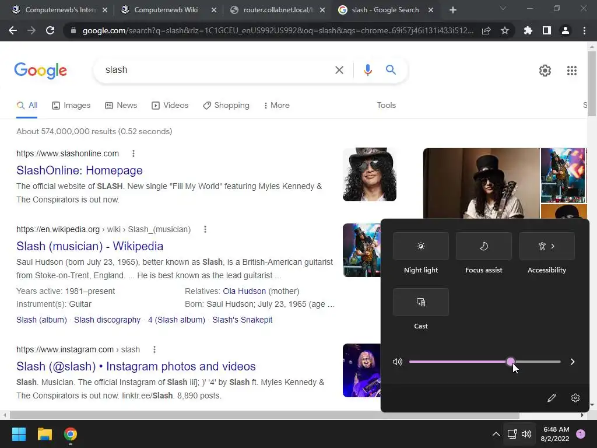The width and height of the screenshot is (597, 448).
Task: Open the Chrome profile avatar
Action: pyautogui.click(x=566, y=30)
